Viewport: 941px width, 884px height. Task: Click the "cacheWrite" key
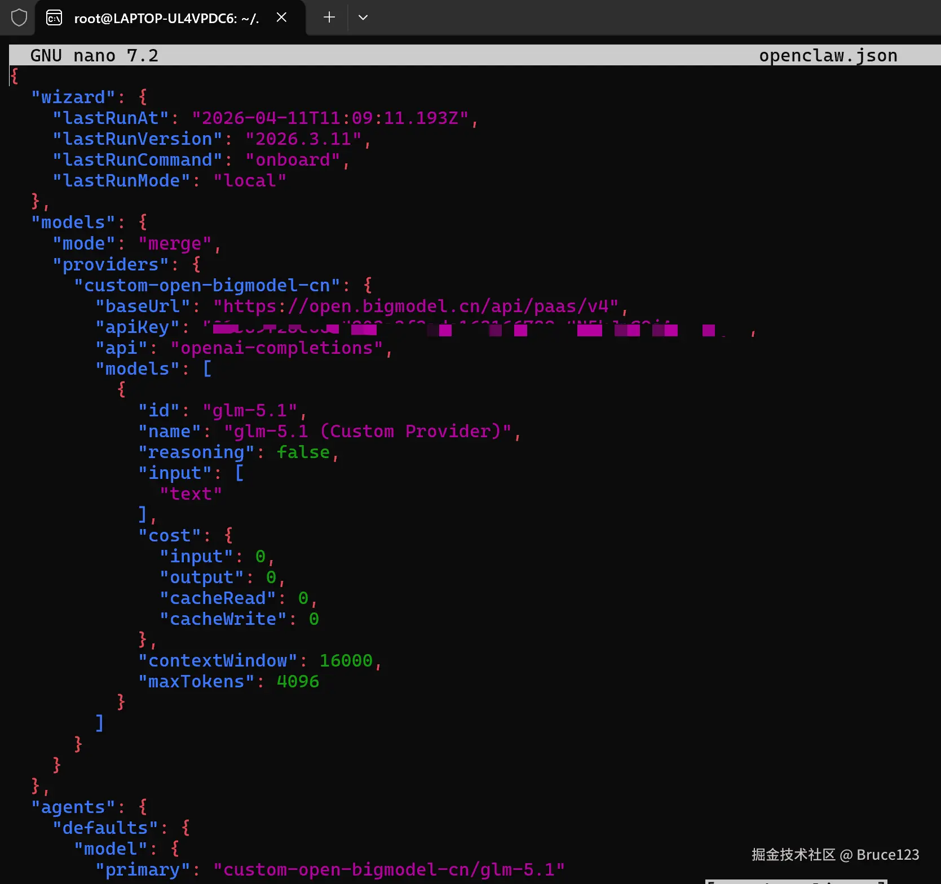tap(223, 619)
